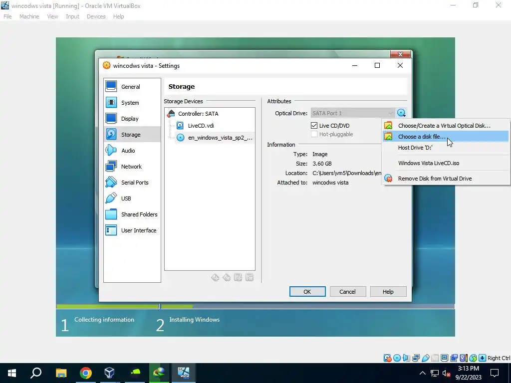Toggle the Live CD/DVD checkbox
511x383 pixels.
coord(314,125)
